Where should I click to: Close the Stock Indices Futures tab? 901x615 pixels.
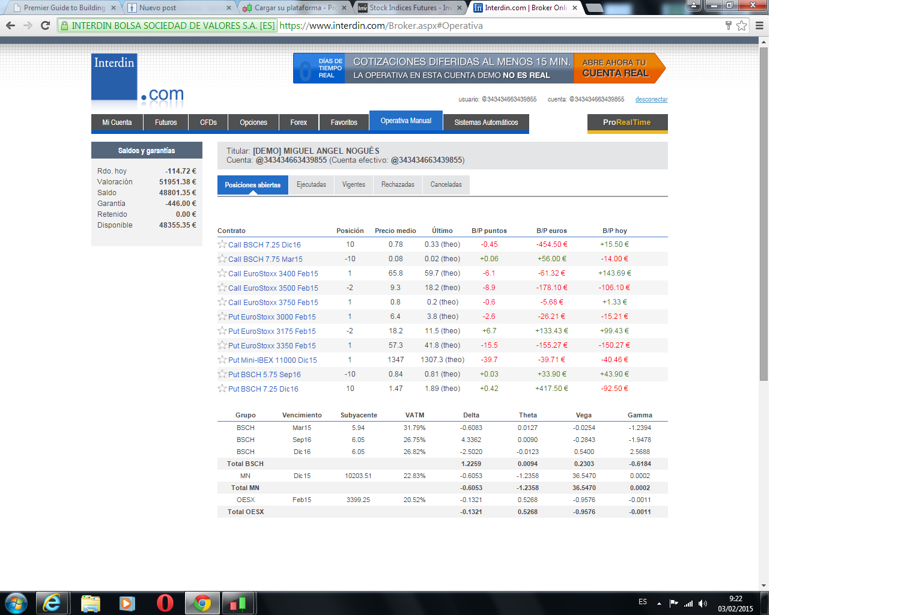(460, 8)
